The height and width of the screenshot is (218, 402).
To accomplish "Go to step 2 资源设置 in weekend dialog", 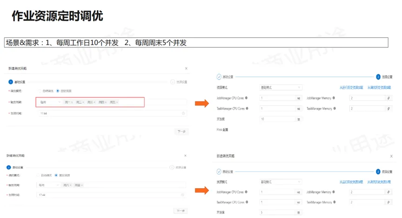I will 178,167.
